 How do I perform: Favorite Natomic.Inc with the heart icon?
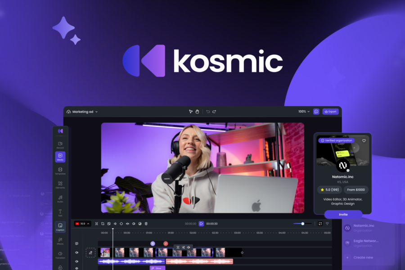[x=364, y=140]
